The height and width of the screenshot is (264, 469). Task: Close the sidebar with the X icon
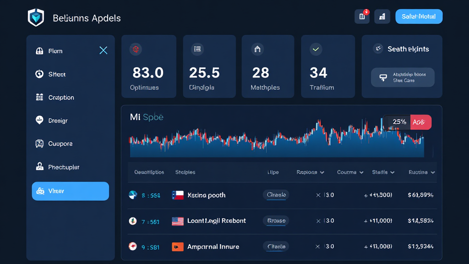click(104, 50)
